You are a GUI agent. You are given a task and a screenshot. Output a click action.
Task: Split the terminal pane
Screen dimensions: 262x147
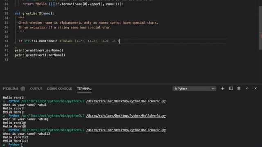(x=231, y=89)
